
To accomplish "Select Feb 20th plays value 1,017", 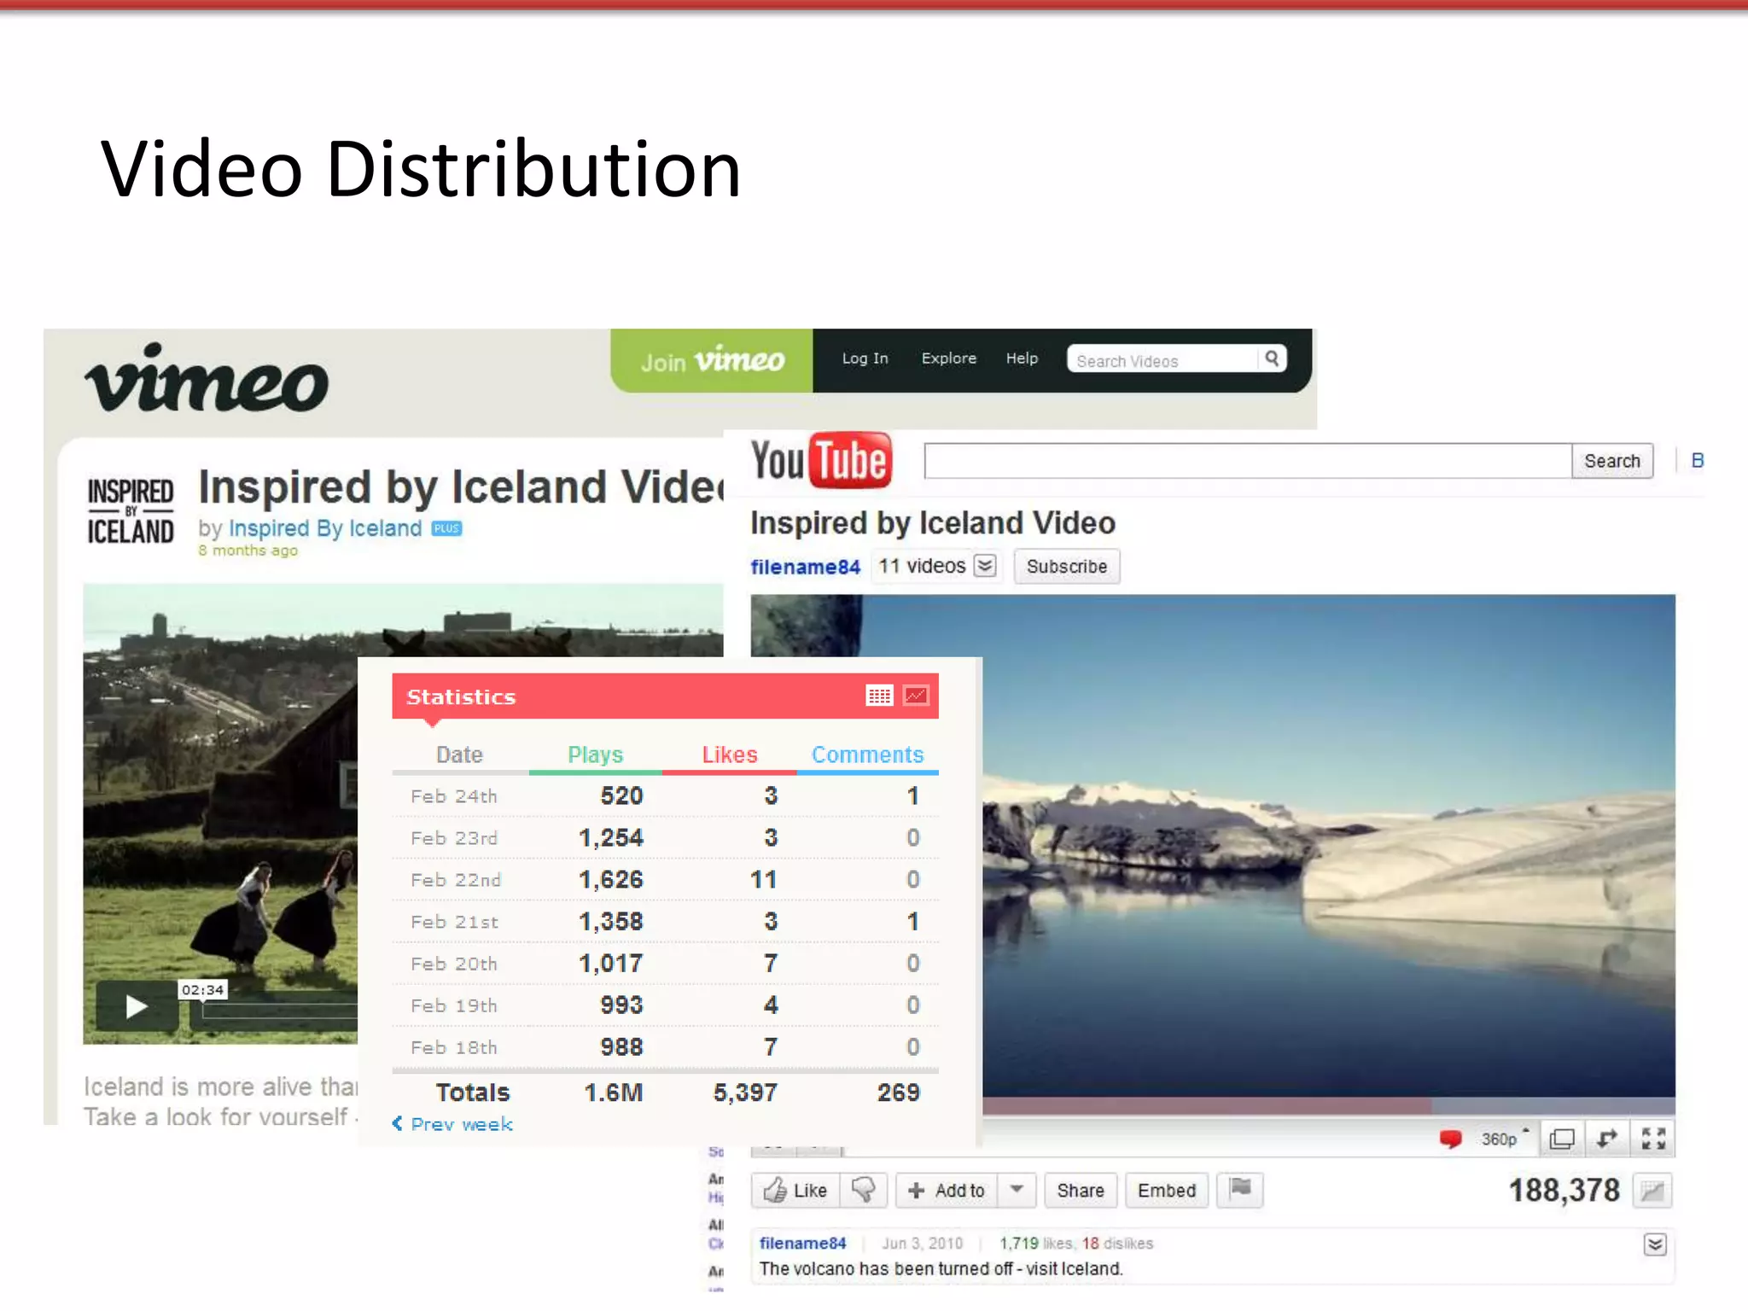I will (x=611, y=963).
